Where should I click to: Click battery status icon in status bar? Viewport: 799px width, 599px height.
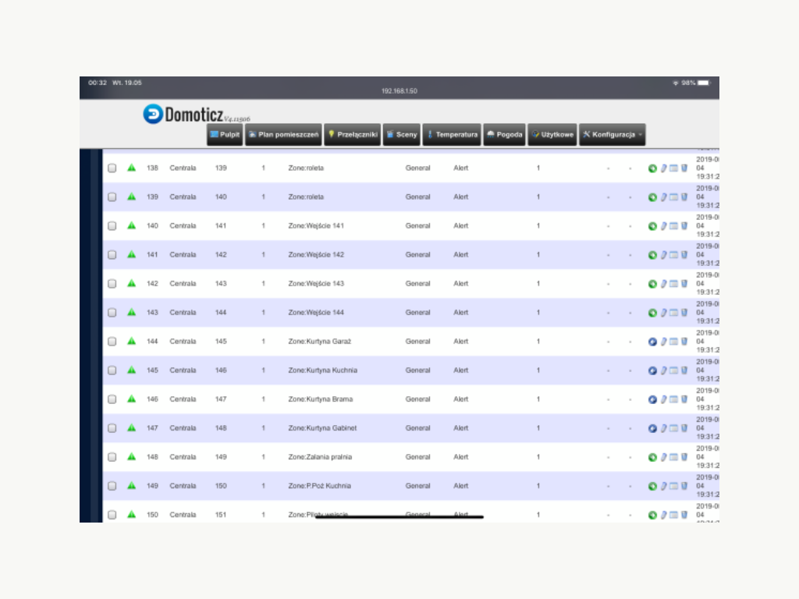[704, 83]
